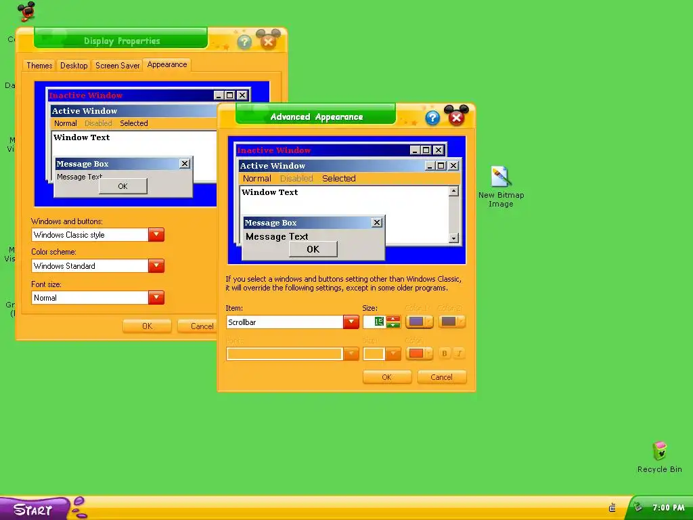This screenshot has width=693, height=520.
Task: Click Normal menu item in Advanced Appearance preview
Action: click(256, 178)
